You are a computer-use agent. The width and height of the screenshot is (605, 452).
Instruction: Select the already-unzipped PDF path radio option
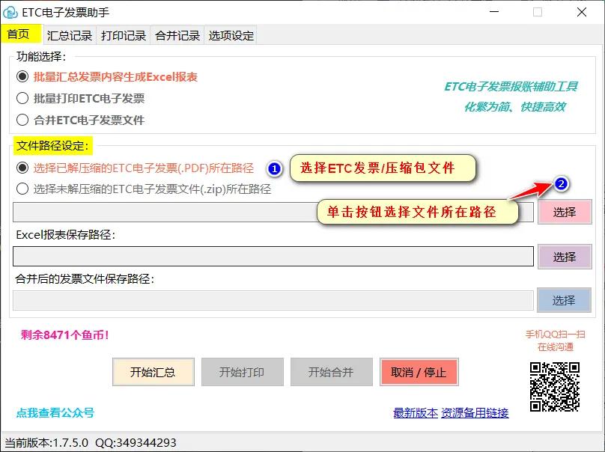[x=135, y=168]
